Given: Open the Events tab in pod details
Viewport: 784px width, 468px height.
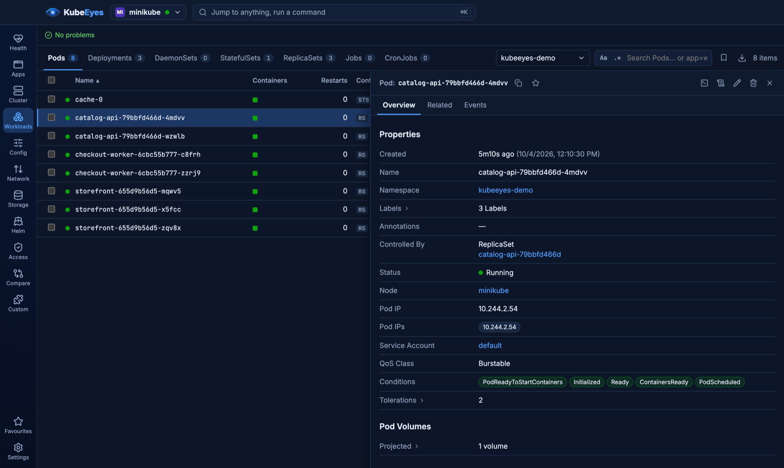Looking at the screenshot, I should [x=475, y=105].
